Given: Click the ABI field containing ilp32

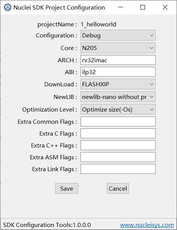Looking at the screenshot, I should coord(118,72).
